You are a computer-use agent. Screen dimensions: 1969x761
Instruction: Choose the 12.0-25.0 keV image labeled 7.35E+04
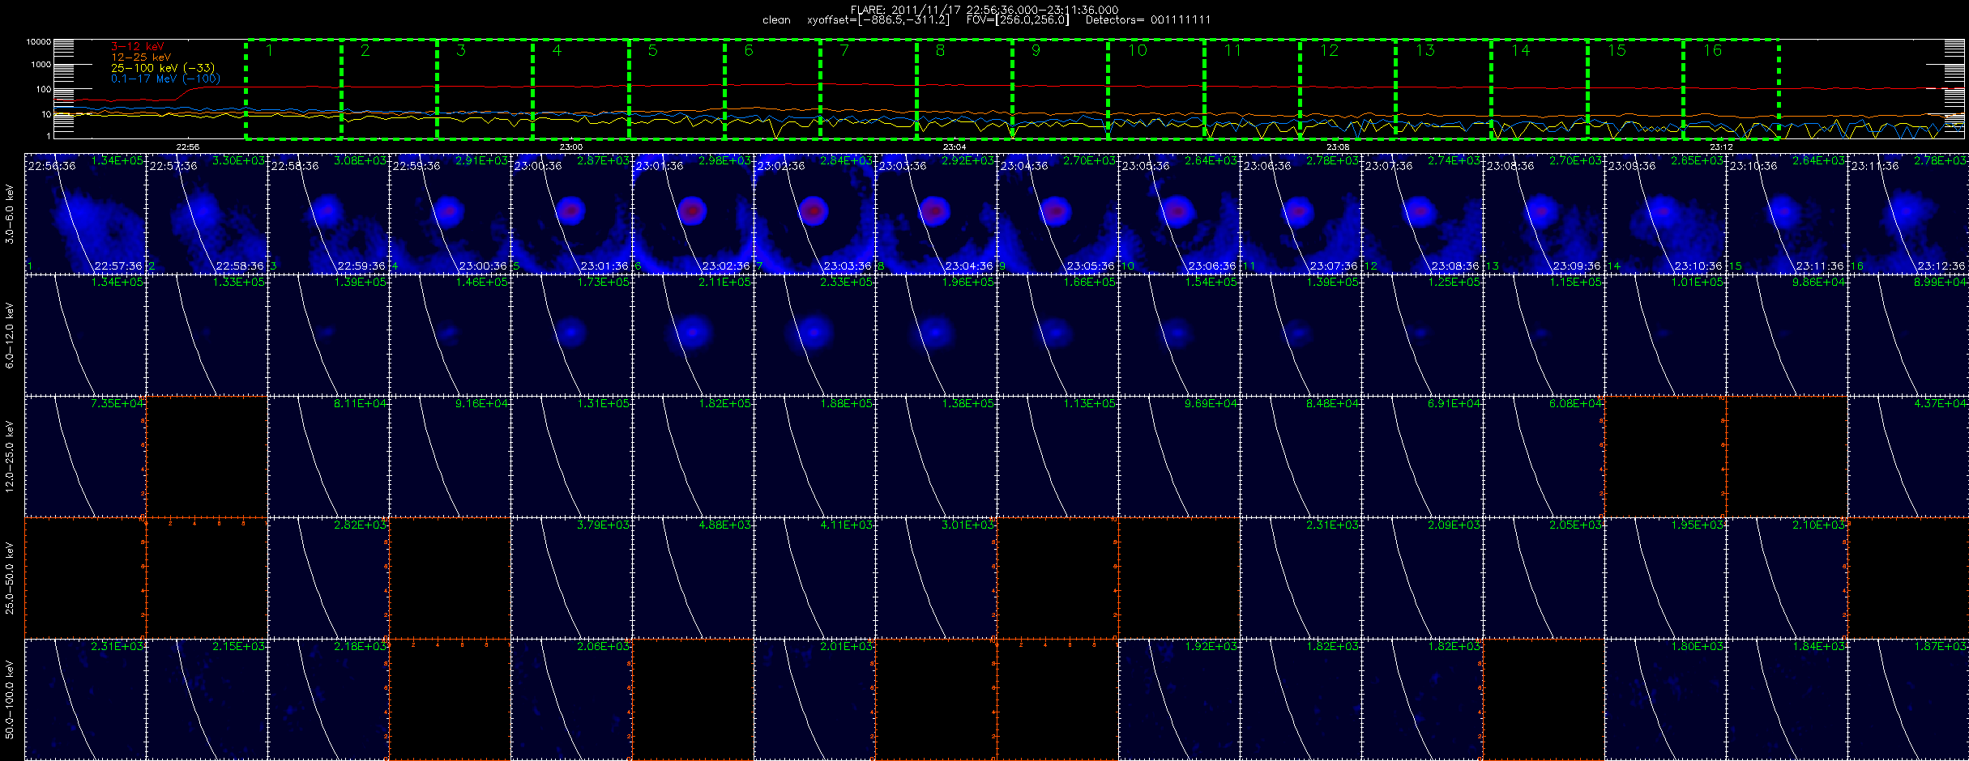(85, 457)
